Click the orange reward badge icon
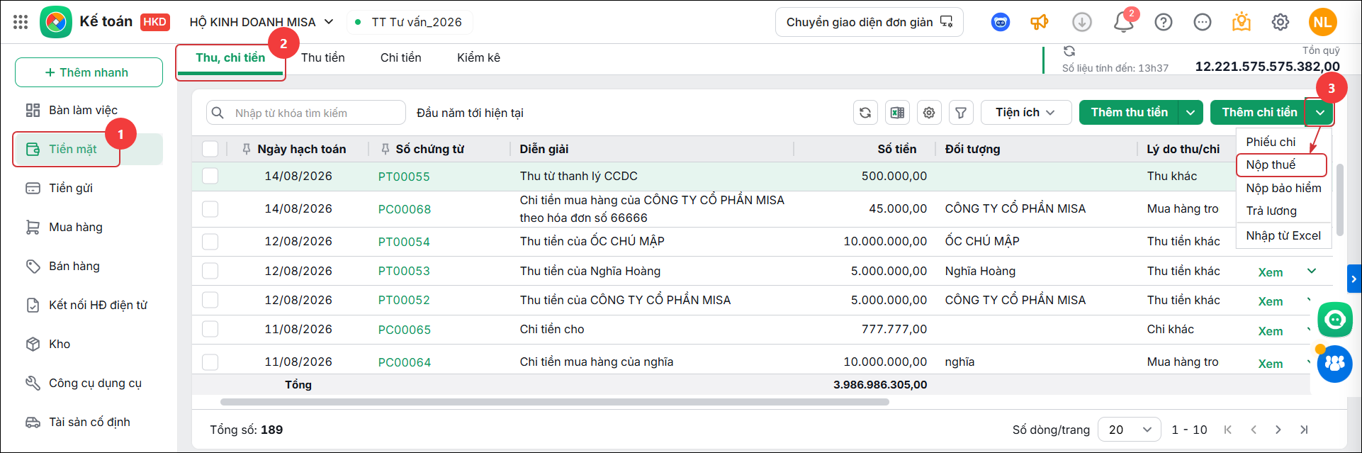The width and height of the screenshot is (1362, 453). tap(1242, 22)
